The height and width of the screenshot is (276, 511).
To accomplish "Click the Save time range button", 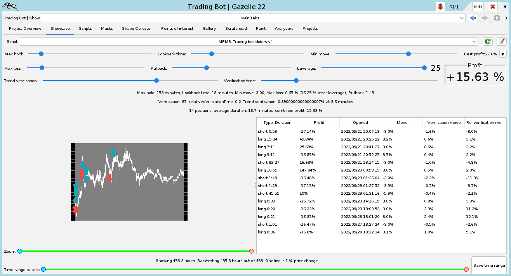I will 489,265.
